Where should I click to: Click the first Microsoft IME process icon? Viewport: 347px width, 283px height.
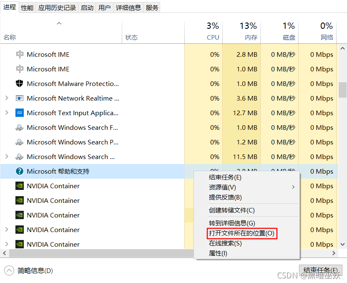20,54
